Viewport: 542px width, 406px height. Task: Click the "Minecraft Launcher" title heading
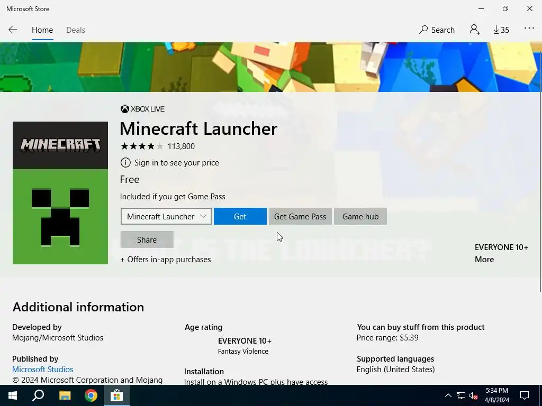[198, 129]
